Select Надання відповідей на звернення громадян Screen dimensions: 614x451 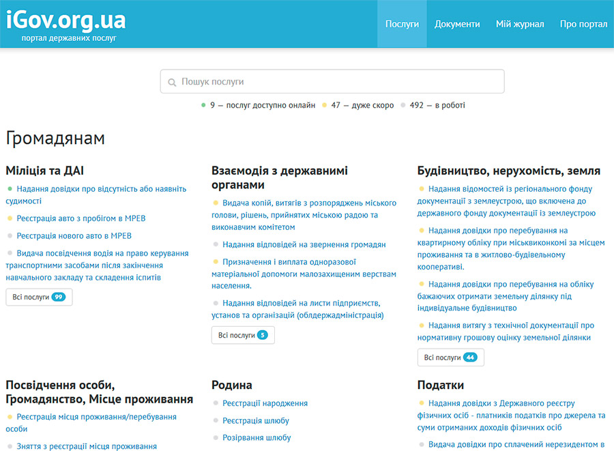(x=304, y=244)
